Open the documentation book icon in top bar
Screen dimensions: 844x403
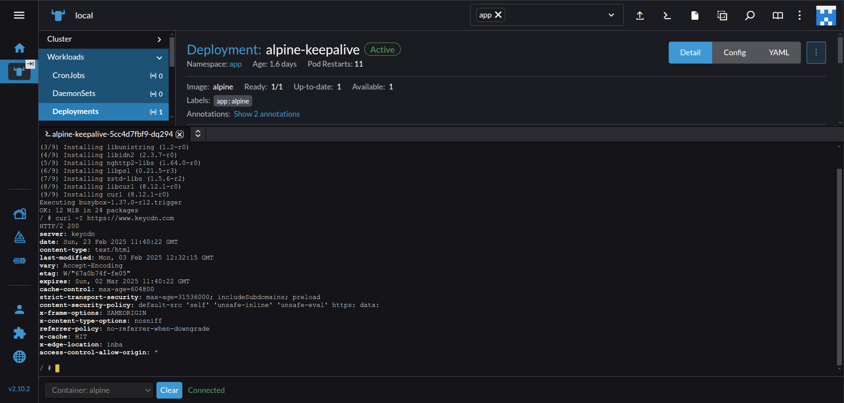click(778, 15)
